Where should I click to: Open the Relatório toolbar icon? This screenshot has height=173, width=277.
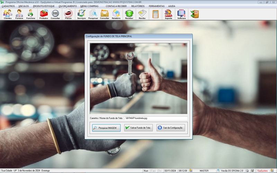[116, 14]
